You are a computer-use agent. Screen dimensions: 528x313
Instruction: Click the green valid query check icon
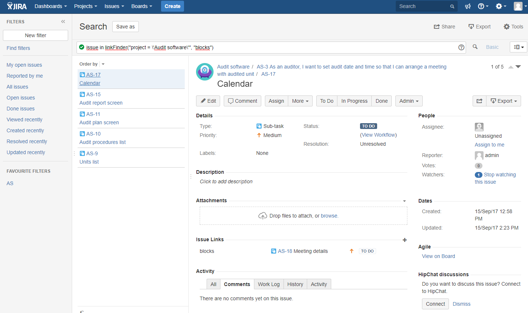click(x=82, y=47)
